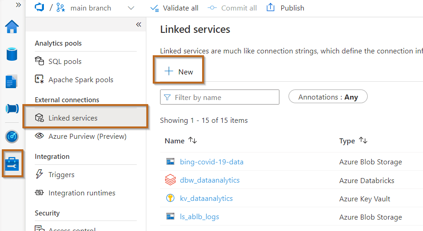The height and width of the screenshot is (231, 423).
Task: Click Commit all
Action: [x=232, y=8]
